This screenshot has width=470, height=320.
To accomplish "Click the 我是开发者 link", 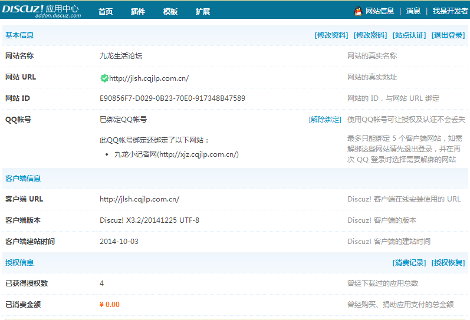I will tap(450, 11).
